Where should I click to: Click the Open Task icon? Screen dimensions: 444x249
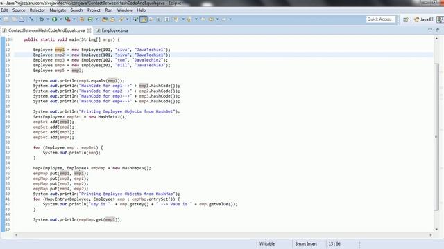pyautogui.click(x=112, y=19)
